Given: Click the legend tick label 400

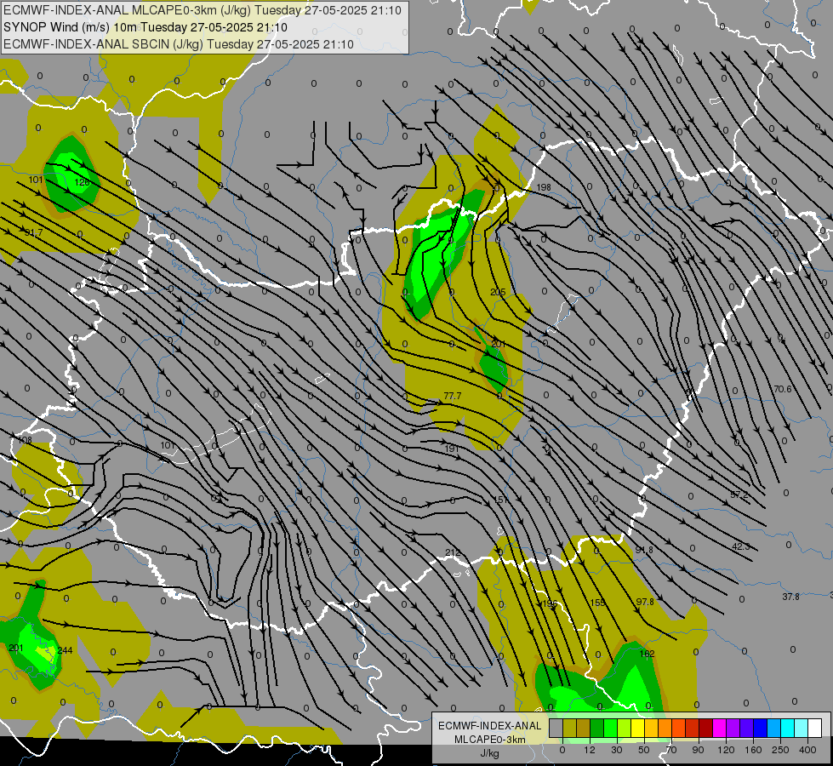Looking at the screenshot, I should (807, 750).
